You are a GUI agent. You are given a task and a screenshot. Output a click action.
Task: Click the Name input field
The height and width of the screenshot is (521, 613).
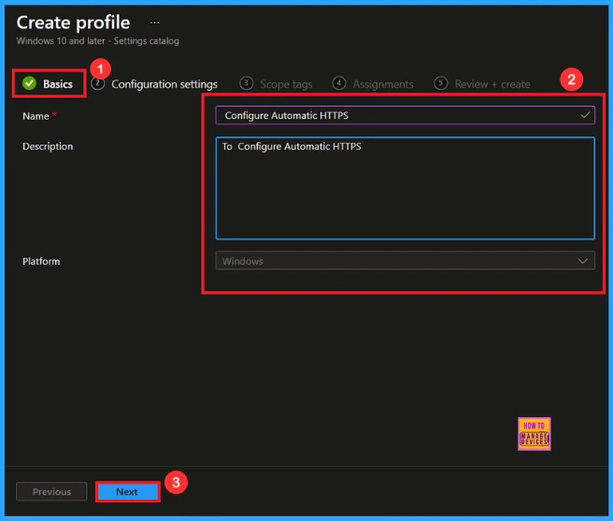pos(405,115)
